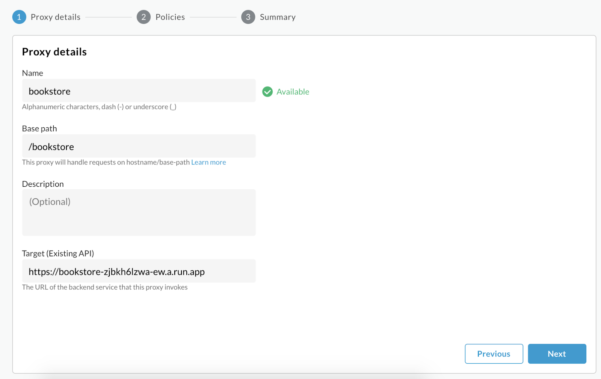Go to the Summary step
This screenshot has width=601, height=379.
tap(277, 17)
